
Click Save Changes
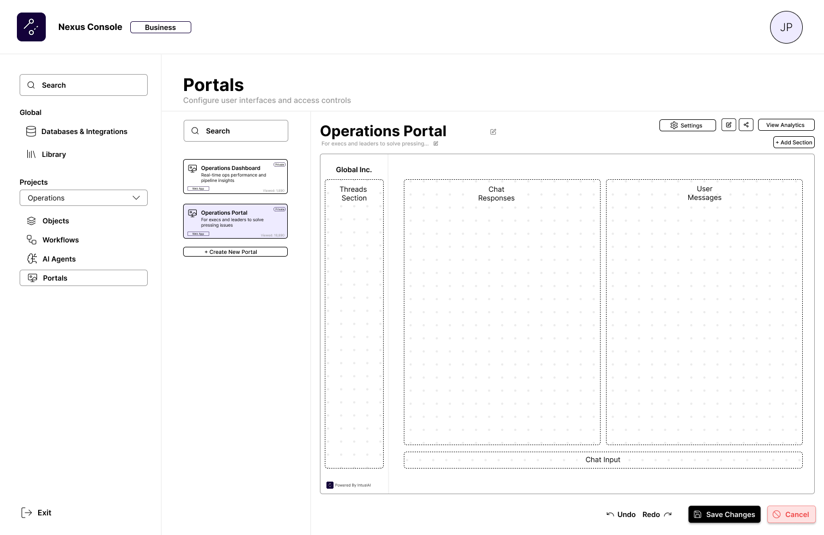pyautogui.click(x=724, y=514)
